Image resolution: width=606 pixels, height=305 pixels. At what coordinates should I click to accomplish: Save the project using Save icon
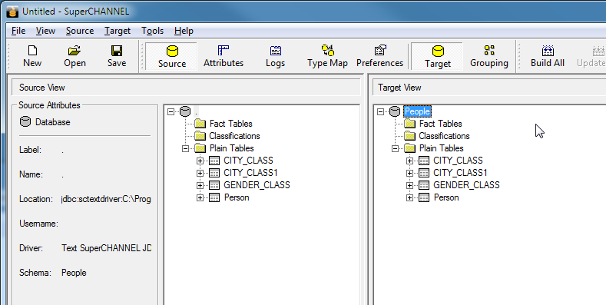click(116, 56)
